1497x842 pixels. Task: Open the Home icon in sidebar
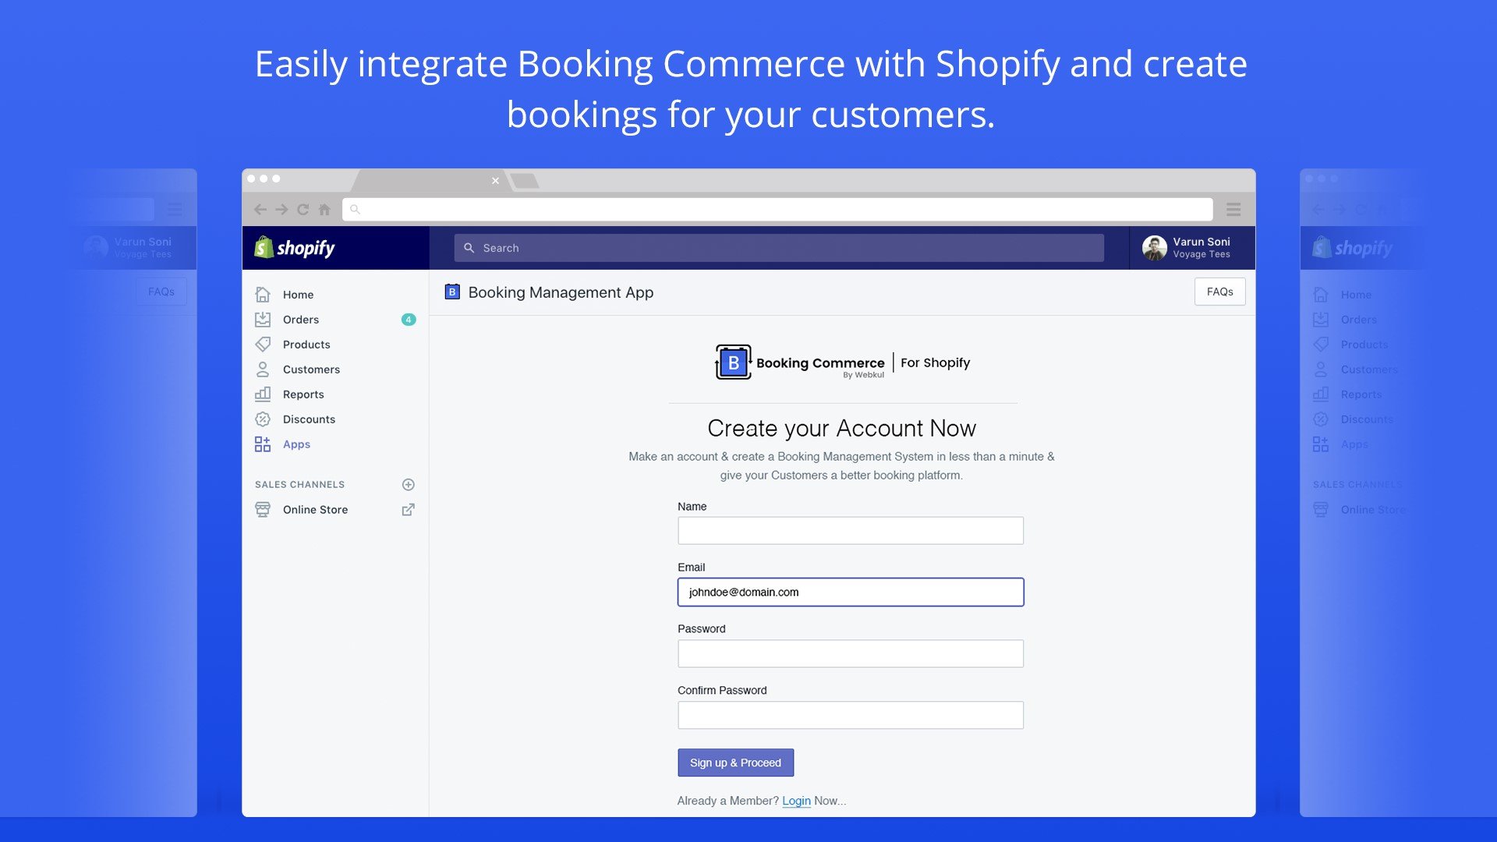[263, 295]
